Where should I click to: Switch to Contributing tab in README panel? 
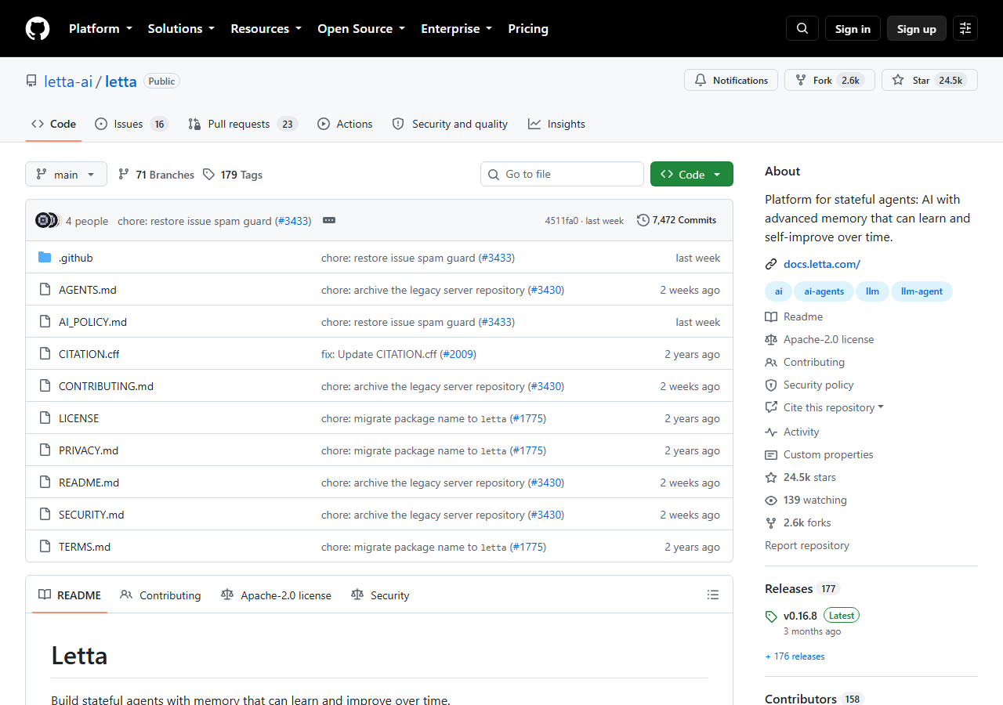(x=161, y=595)
